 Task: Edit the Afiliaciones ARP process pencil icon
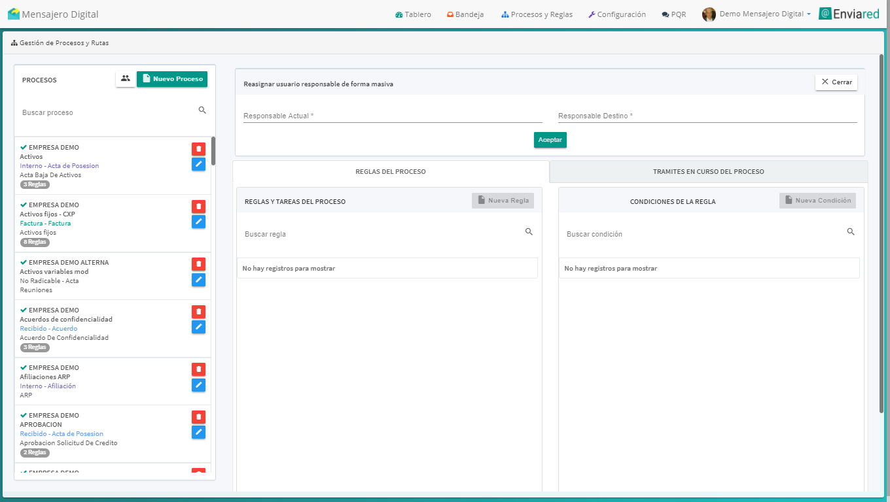point(198,385)
